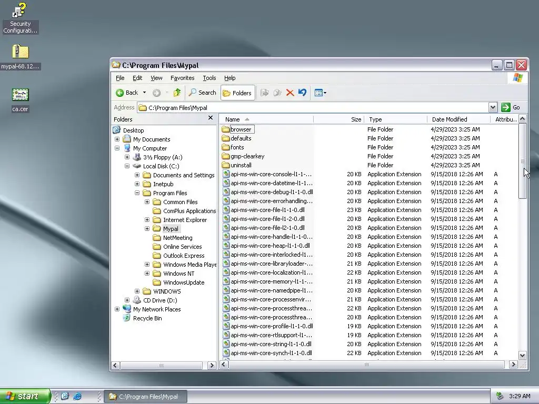Open the View menu
This screenshot has width=539, height=404.
coord(156,78)
